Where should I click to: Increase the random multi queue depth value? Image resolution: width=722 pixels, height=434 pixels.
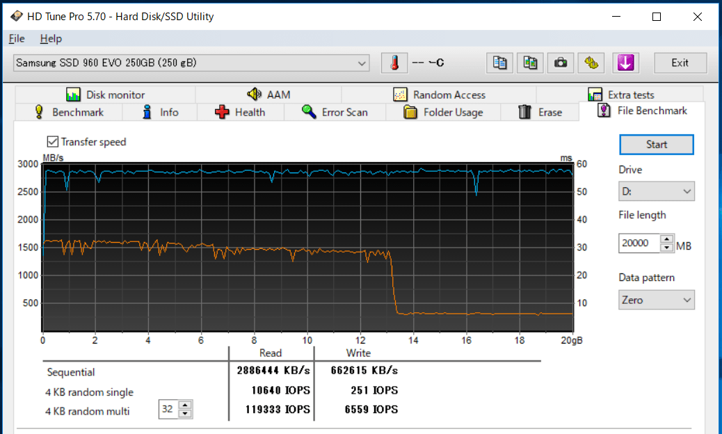coord(185,405)
